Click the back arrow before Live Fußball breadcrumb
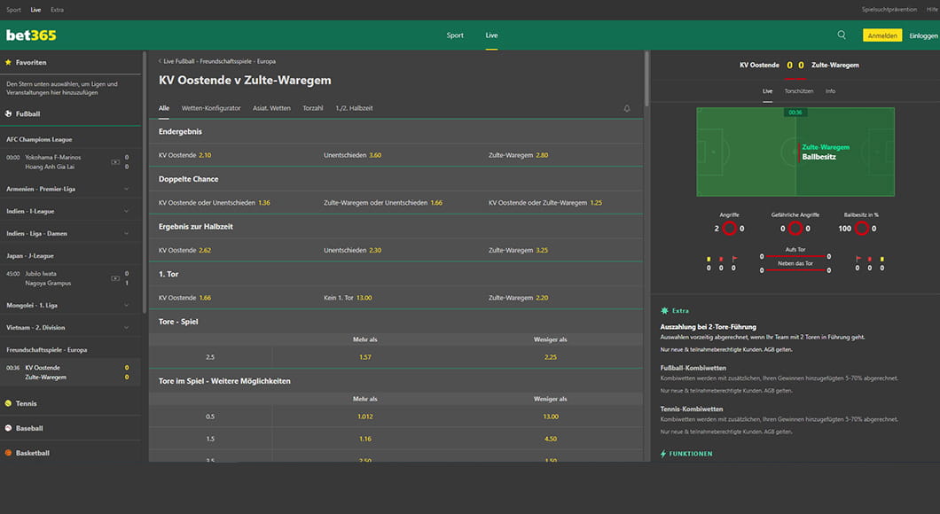The image size is (940, 514). pyautogui.click(x=160, y=61)
